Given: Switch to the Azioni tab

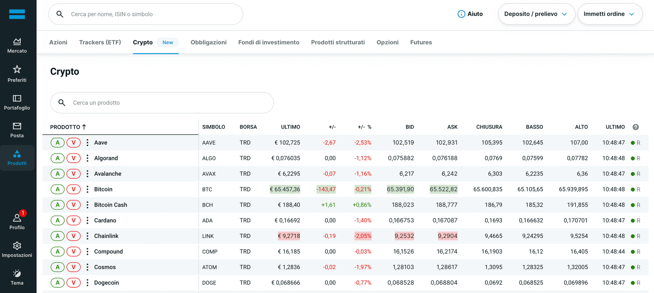Looking at the screenshot, I should 58,42.
